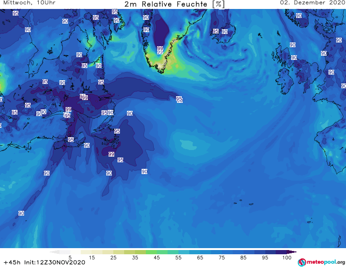Click the colorbar label "85"
The width and height of the screenshot is (346, 267).
(x=244, y=258)
